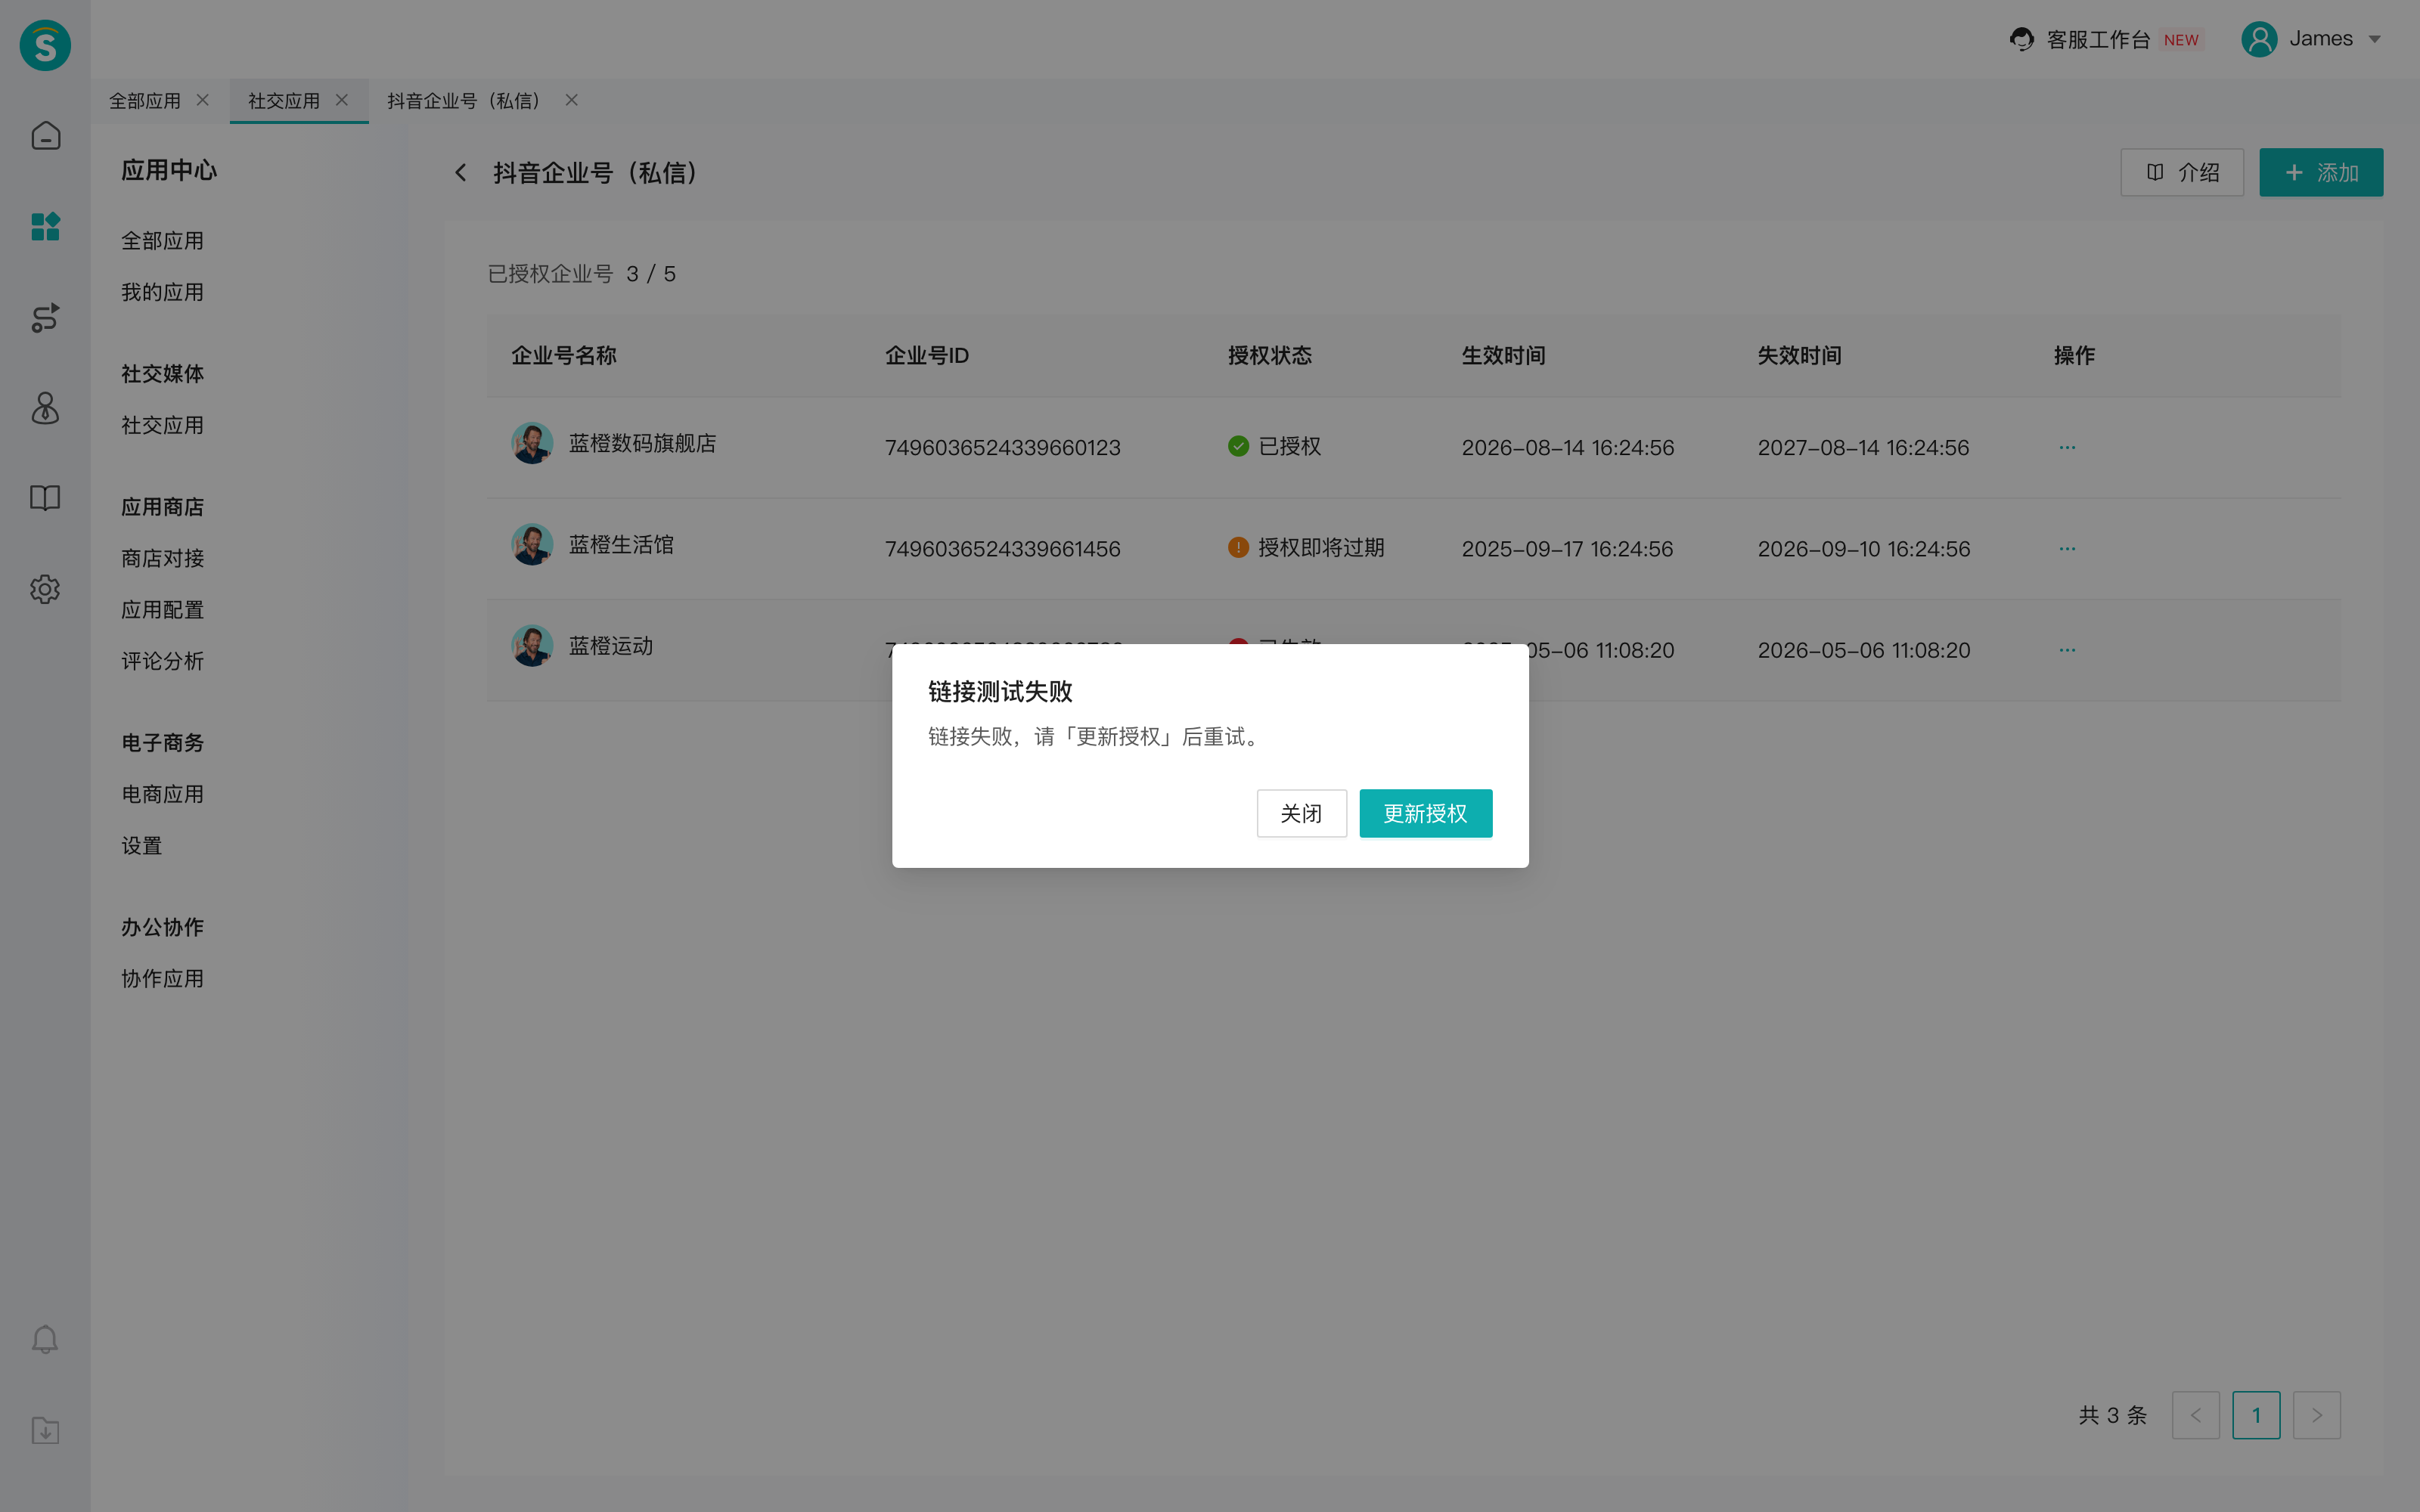
Task: Click the customer service headset icon
Action: point(2021,39)
